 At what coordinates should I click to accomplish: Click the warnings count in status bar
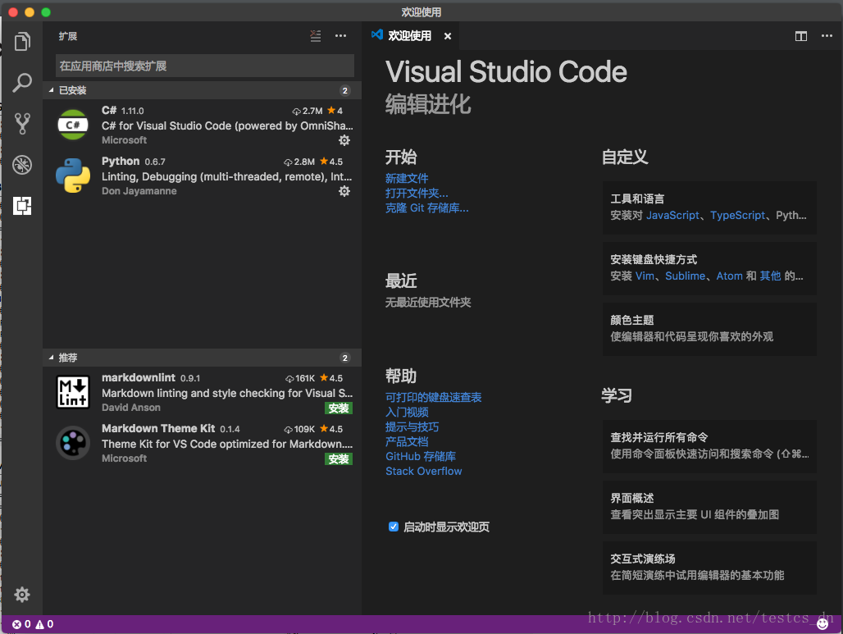[x=44, y=624]
